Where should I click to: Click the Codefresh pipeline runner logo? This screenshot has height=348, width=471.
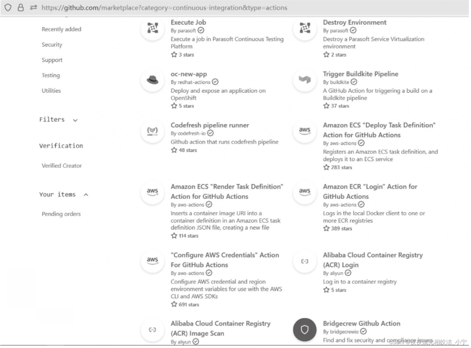pos(153,131)
